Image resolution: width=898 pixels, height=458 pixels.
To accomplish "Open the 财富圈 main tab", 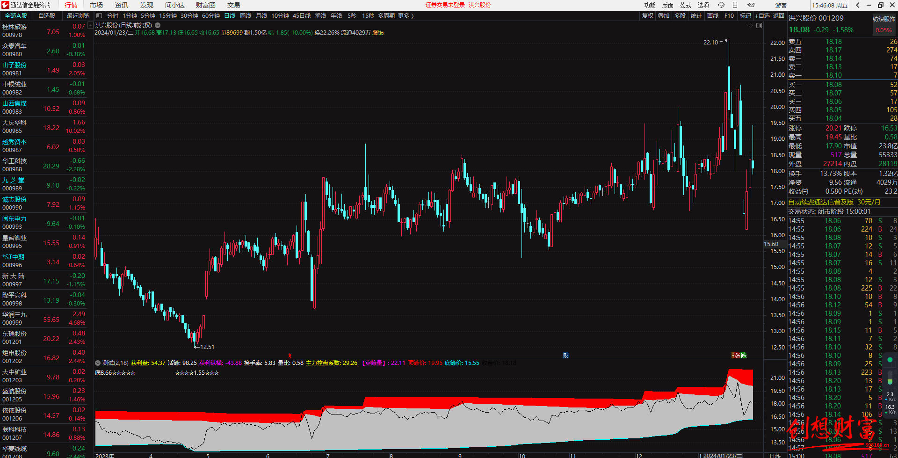I will coord(206,5).
